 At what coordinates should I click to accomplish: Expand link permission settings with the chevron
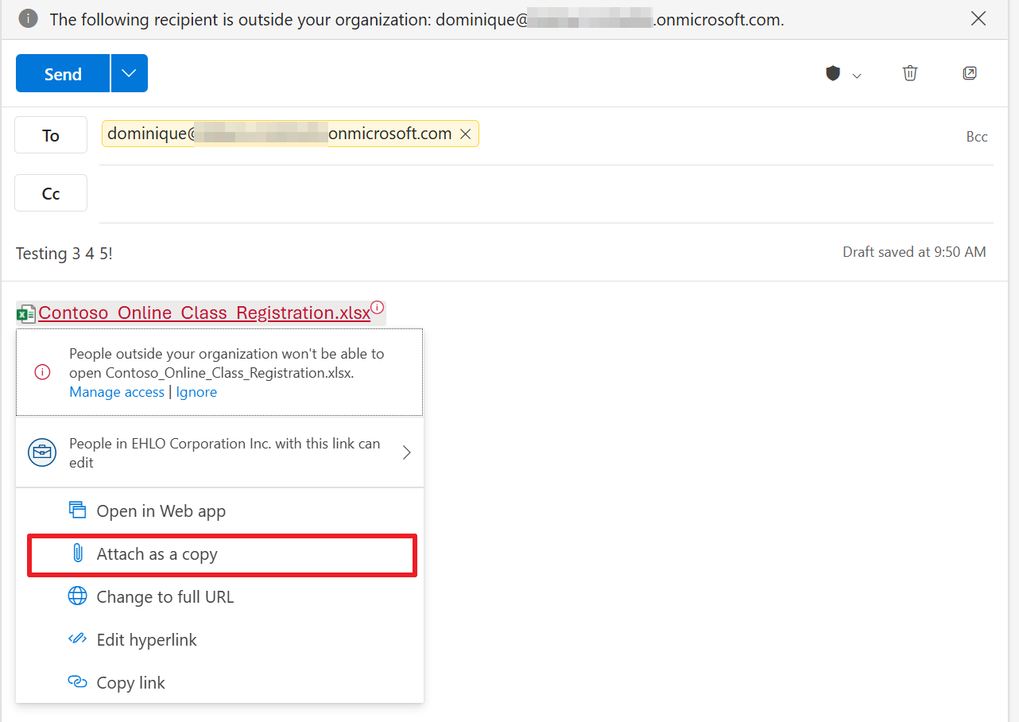pyautogui.click(x=406, y=452)
